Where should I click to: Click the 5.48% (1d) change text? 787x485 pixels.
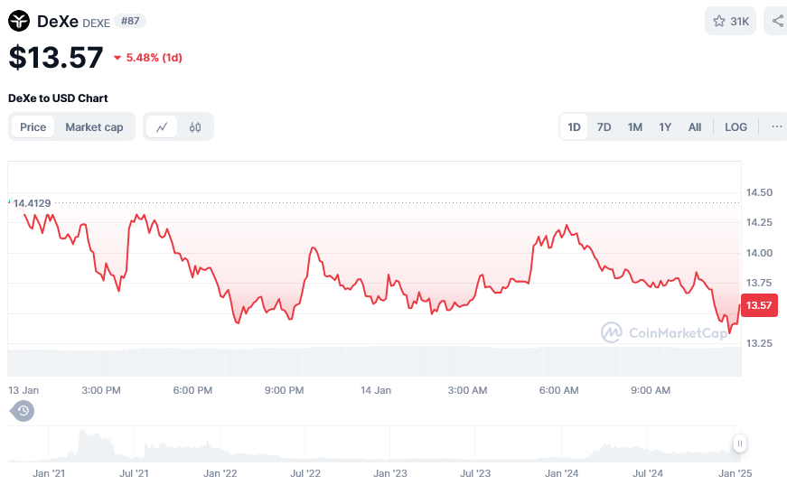154,58
